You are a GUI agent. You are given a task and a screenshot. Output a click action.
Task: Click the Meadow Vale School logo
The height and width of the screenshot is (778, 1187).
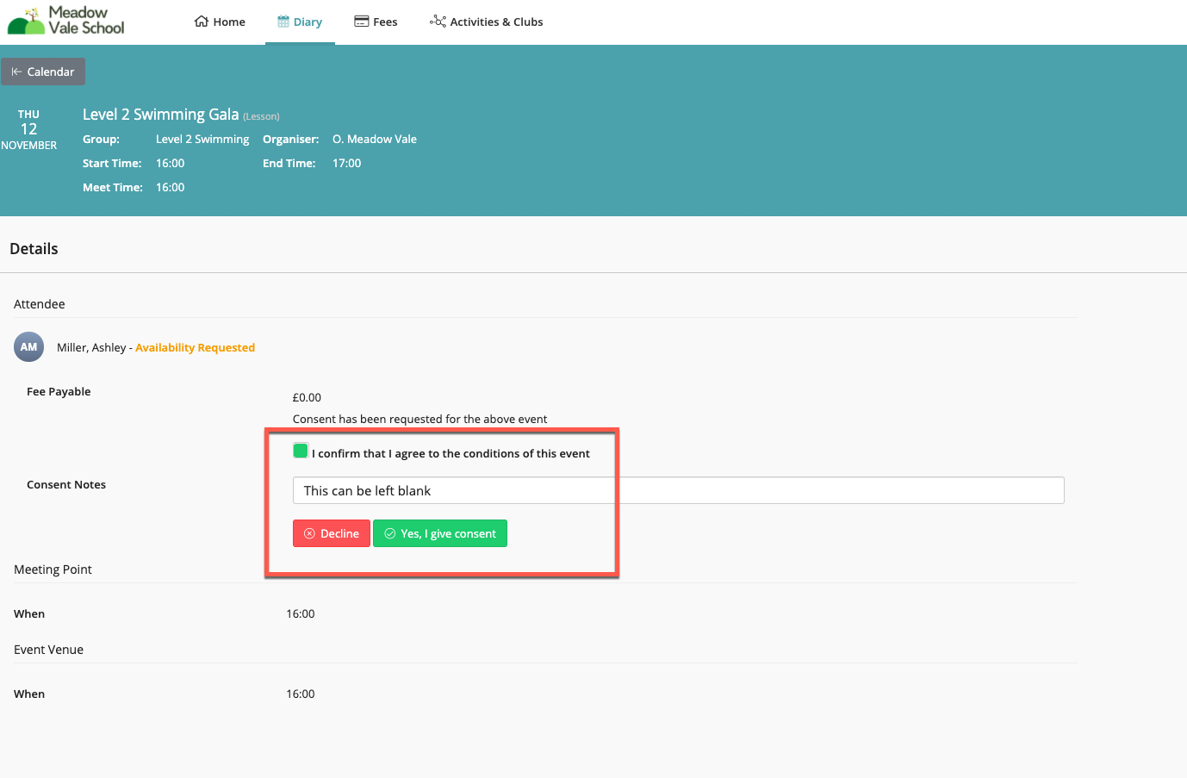coord(66,20)
